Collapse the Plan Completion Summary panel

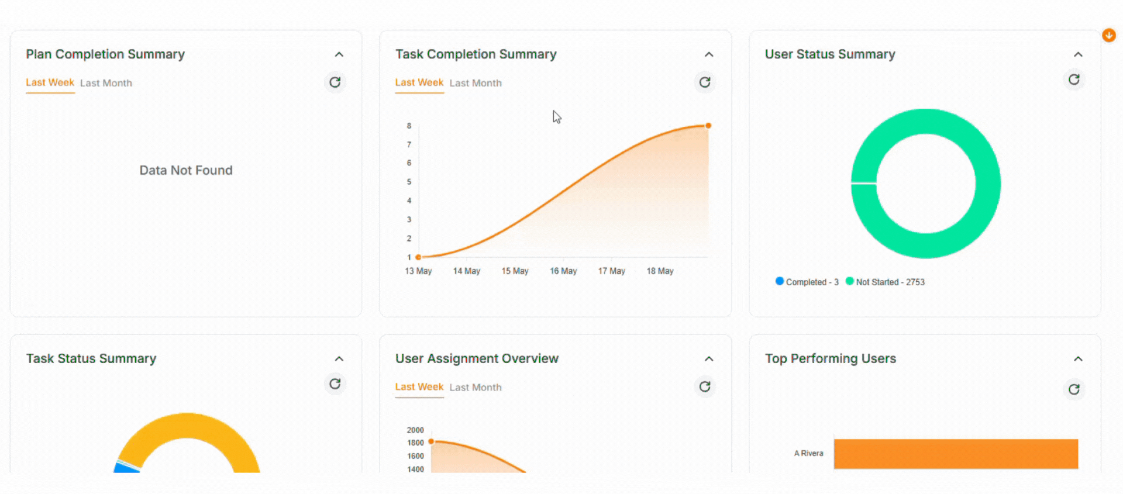click(x=339, y=54)
